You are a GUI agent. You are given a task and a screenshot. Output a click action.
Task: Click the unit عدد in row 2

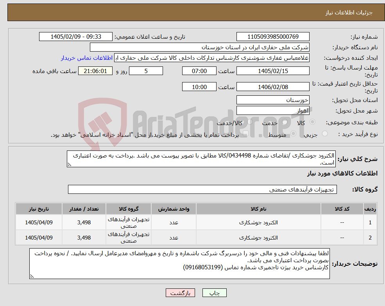[174, 238]
